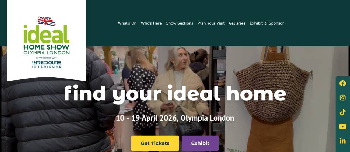Open the LinkedIn social icon
This screenshot has height=152, width=350.
(343, 140)
